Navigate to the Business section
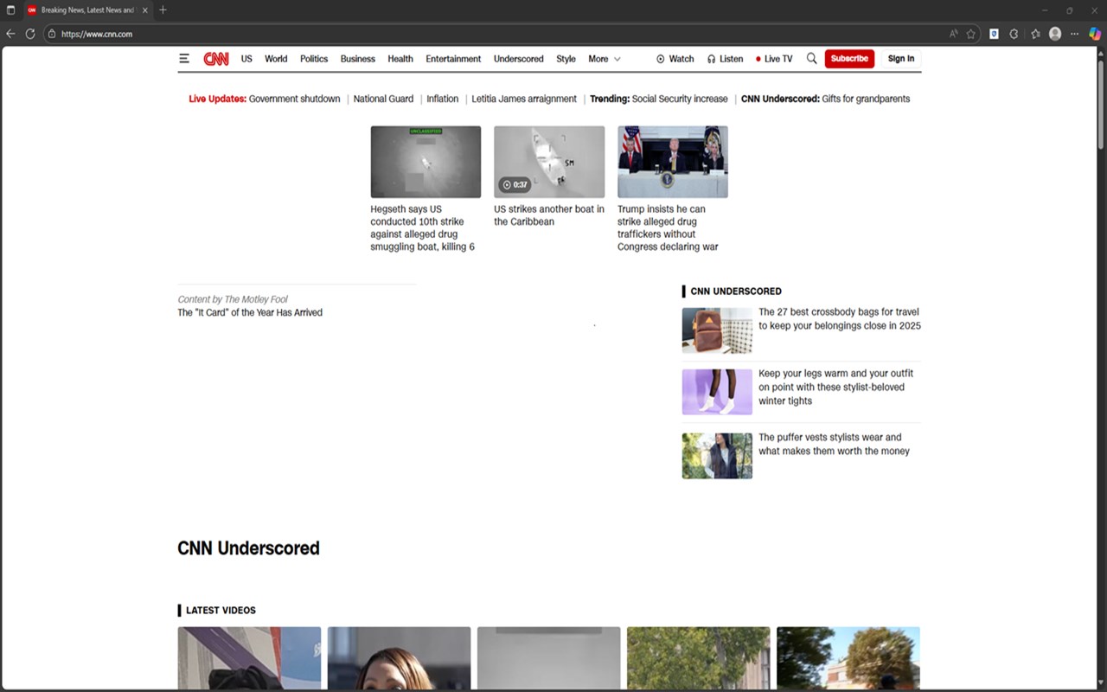 (x=358, y=59)
